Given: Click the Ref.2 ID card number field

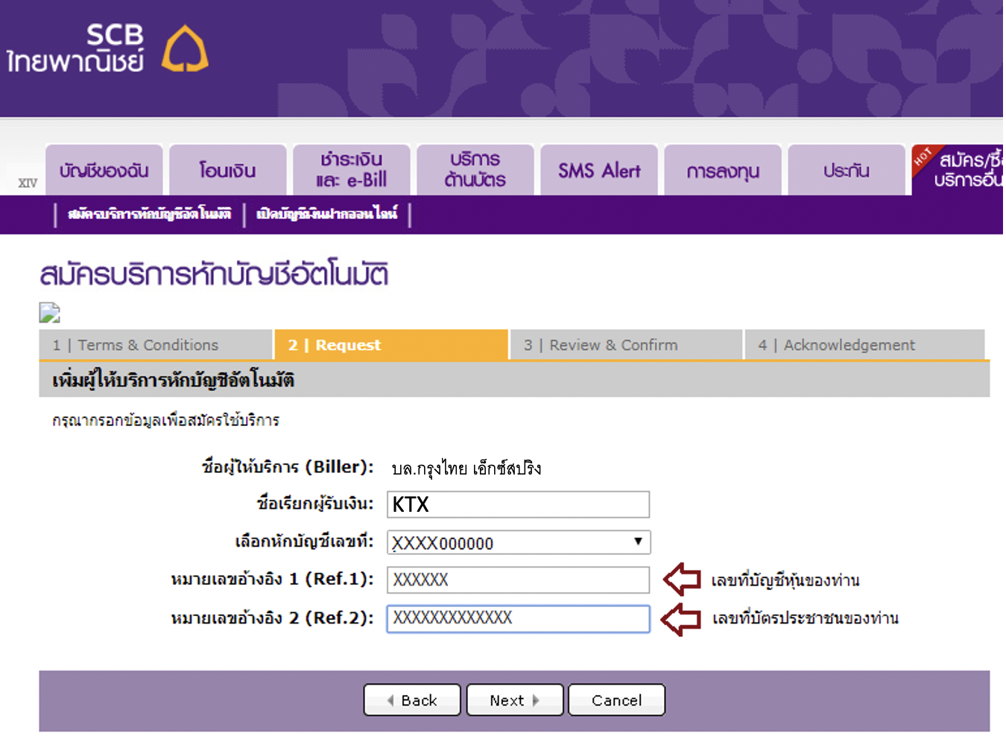Looking at the screenshot, I should [x=517, y=618].
